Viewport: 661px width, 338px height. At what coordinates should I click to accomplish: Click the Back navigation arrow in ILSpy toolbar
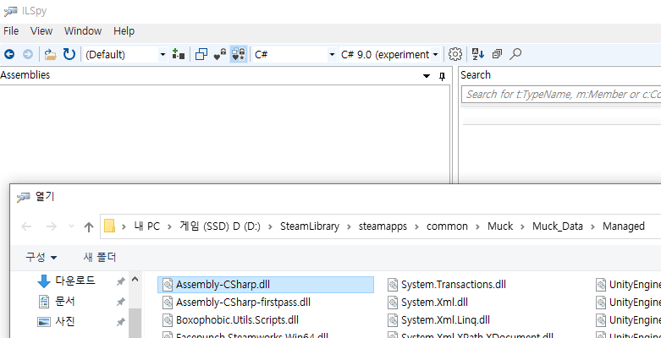click(x=9, y=54)
